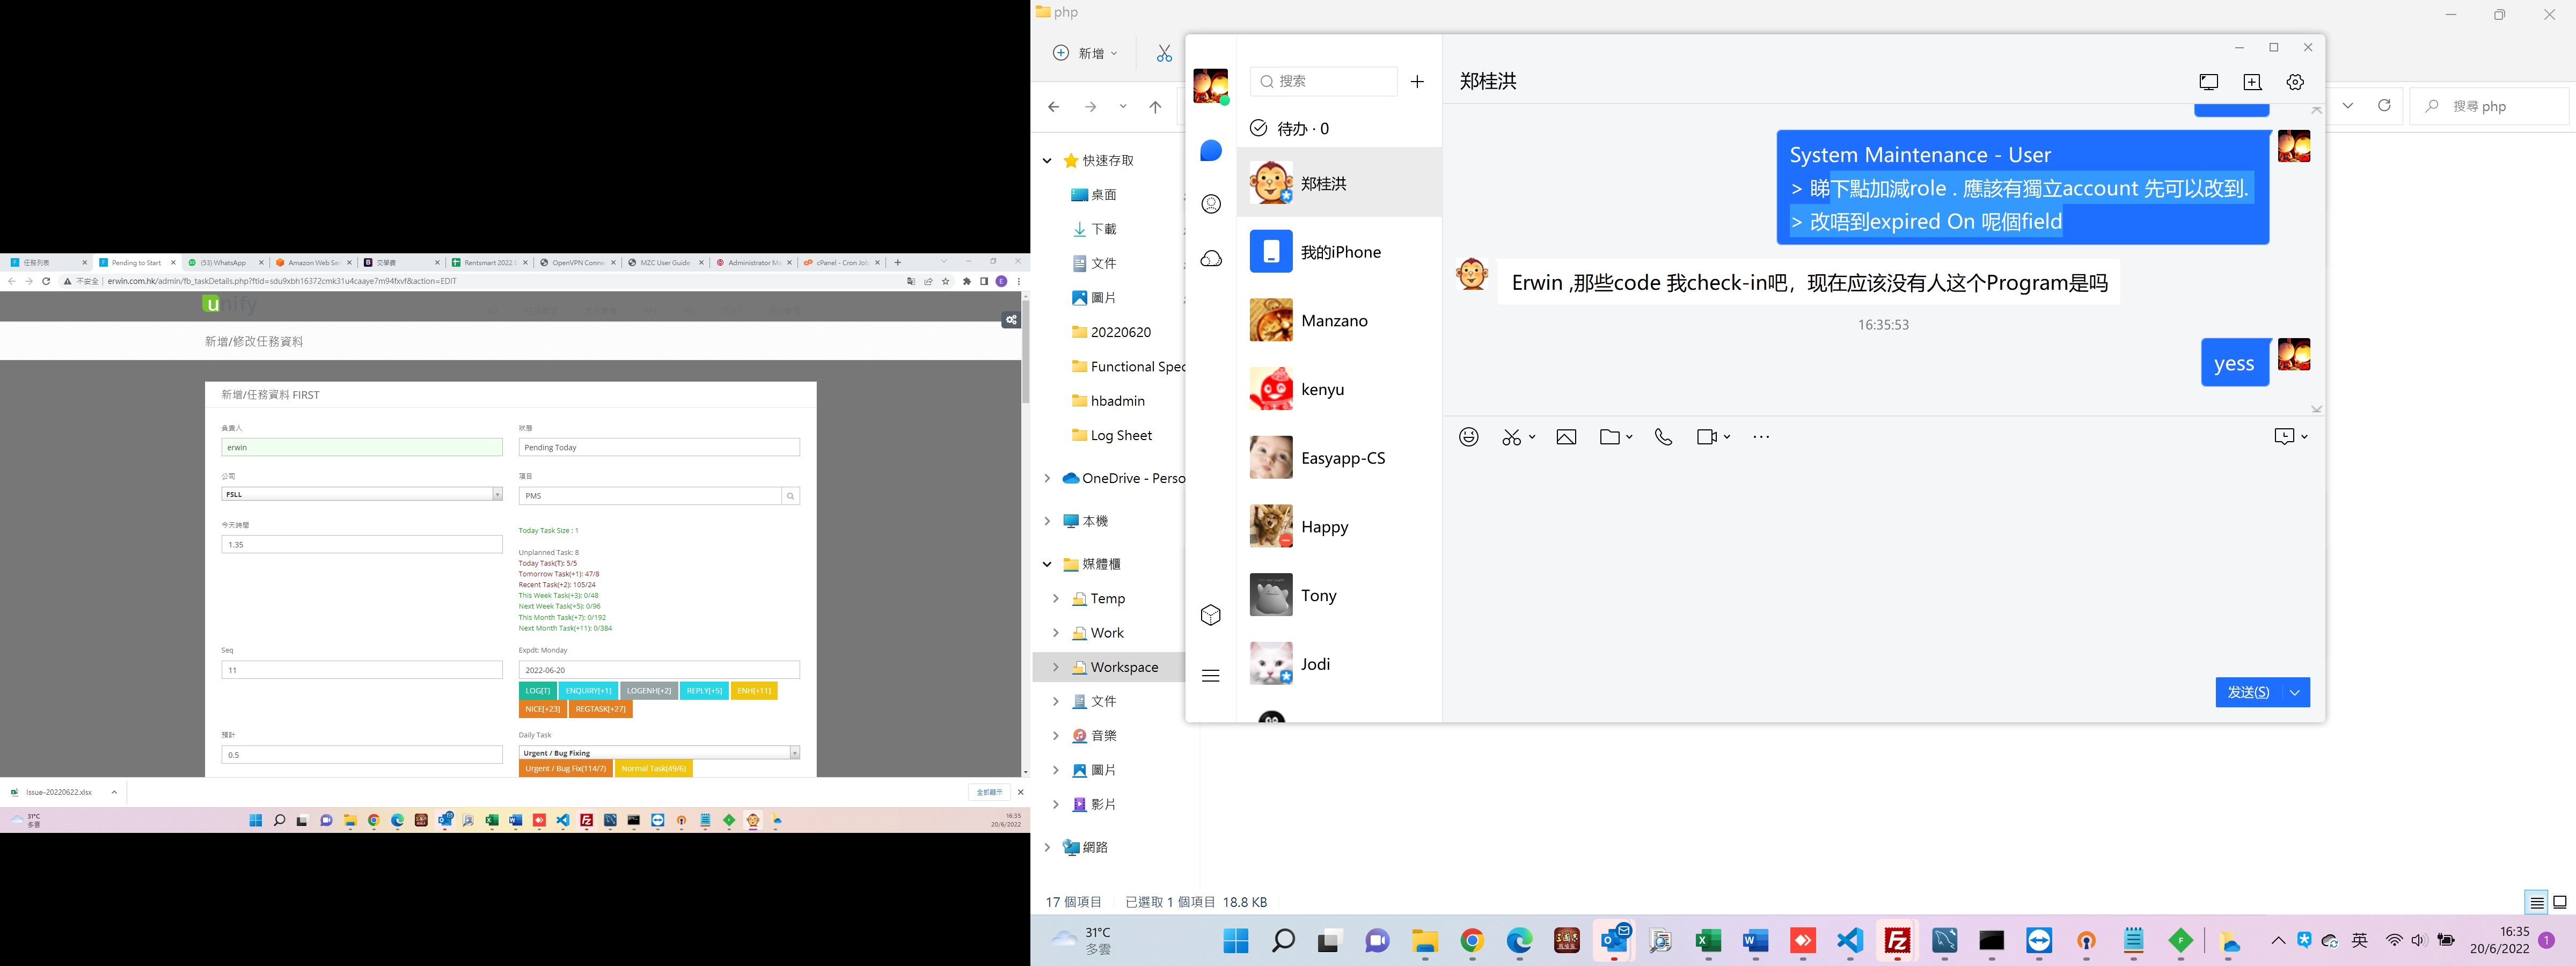Click the Normal Task(49/6) button

point(654,769)
